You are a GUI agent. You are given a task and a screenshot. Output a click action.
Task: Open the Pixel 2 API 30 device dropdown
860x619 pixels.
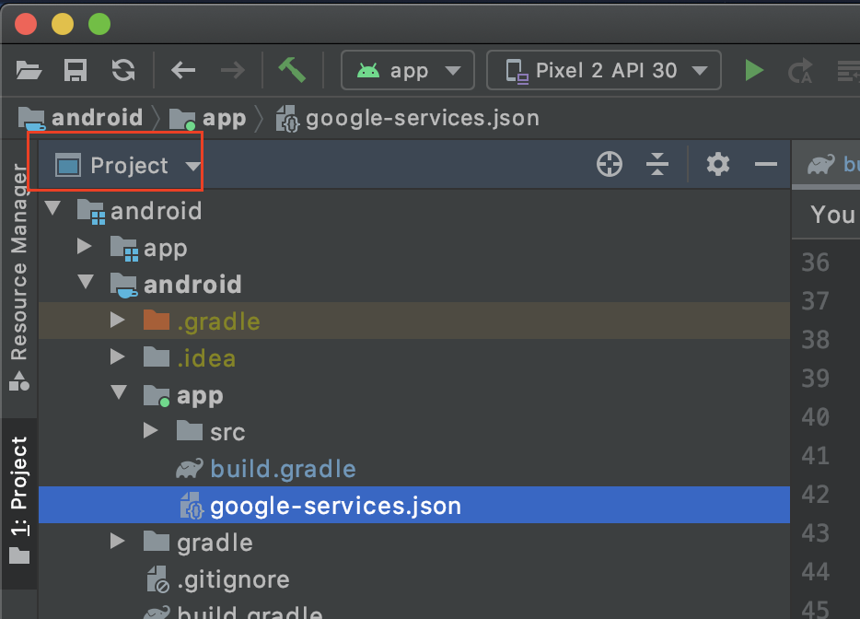[x=604, y=70]
